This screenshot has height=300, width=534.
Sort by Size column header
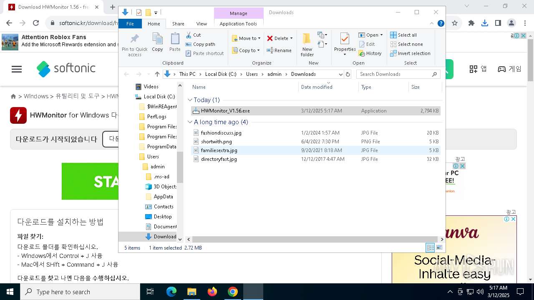(x=425, y=87)
